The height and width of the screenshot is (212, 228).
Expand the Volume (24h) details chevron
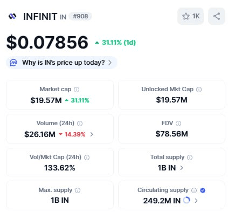coord(92,134)
